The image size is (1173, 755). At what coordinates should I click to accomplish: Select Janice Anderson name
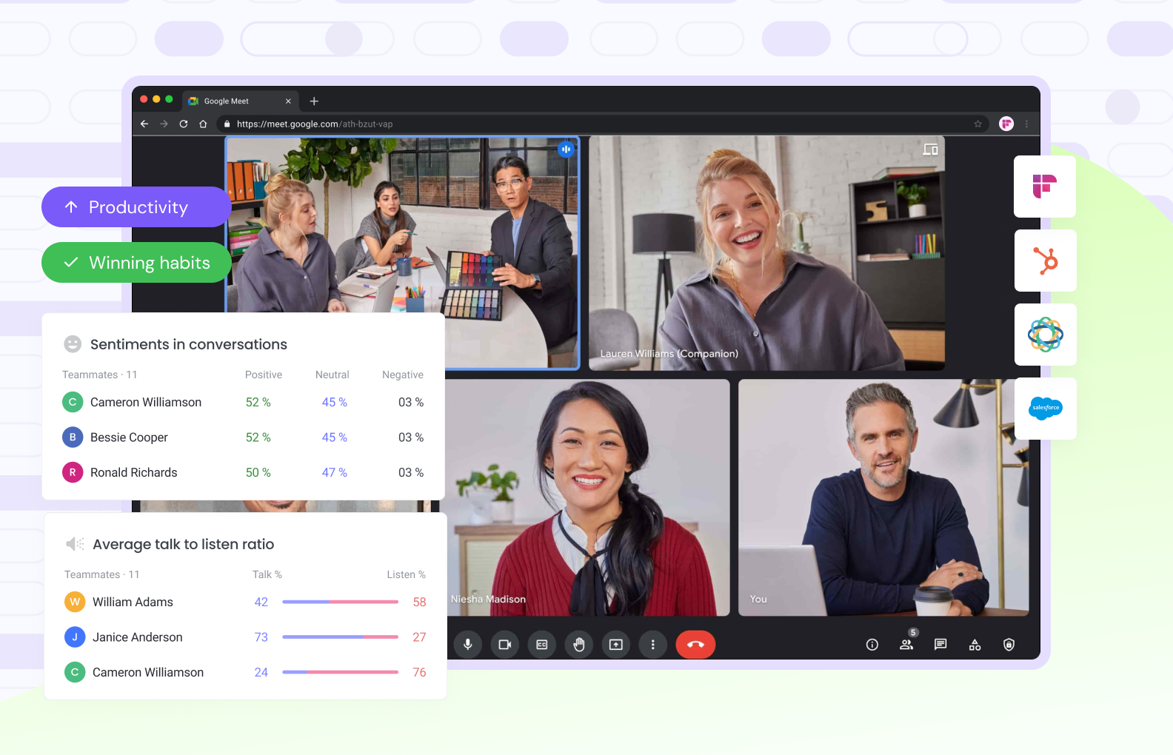tap(138, 637)
